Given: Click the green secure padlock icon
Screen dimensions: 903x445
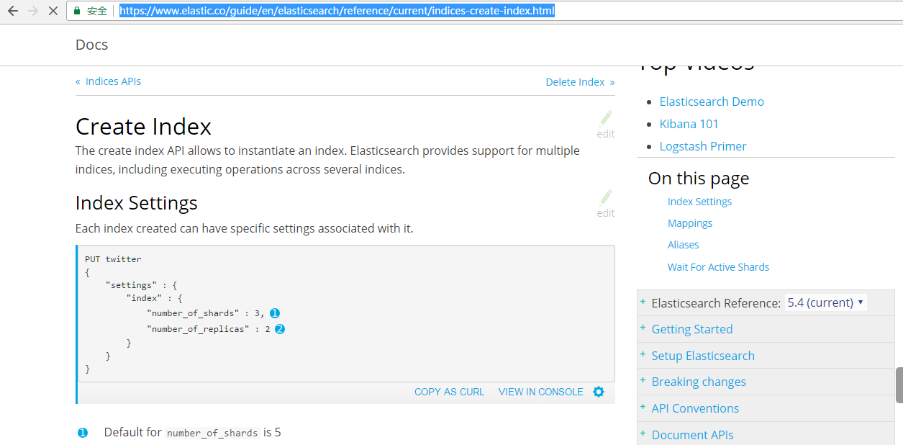Looking at the screenshot, I should tap(77, 11).
